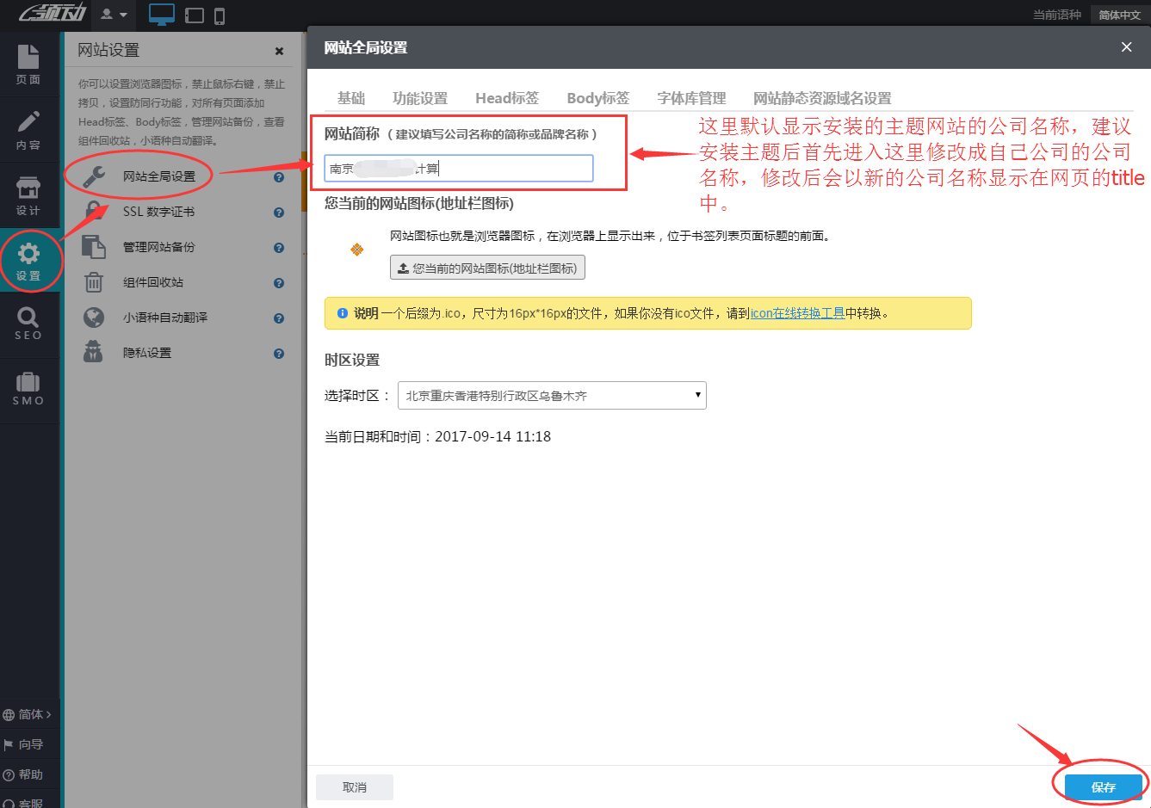Open the 选择时区 timezone dropdown

[x=696, y=395]
